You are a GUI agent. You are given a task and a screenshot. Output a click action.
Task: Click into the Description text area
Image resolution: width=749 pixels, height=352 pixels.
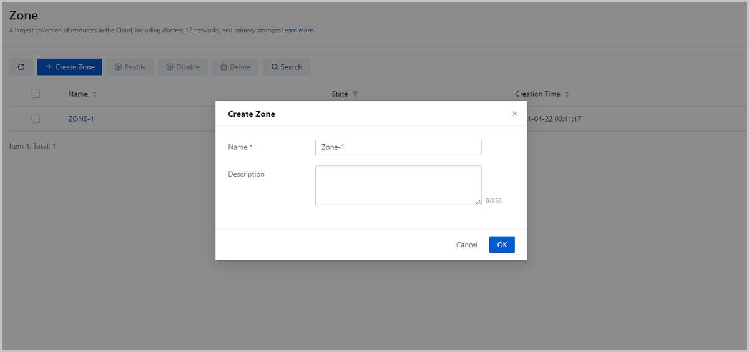(398, 185)
